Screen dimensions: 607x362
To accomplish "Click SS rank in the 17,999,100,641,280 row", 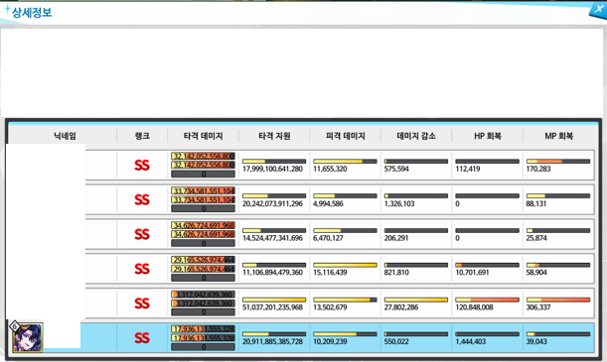I will tap(142, 166).
